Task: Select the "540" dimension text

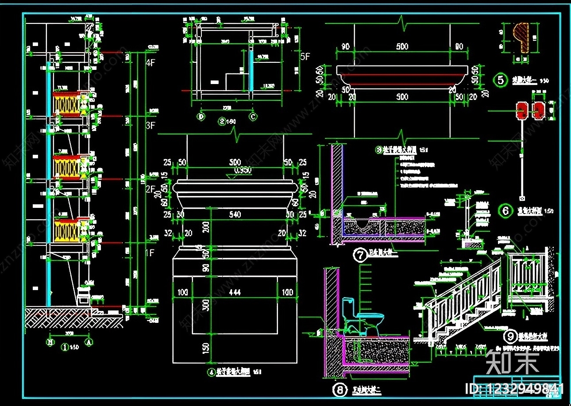Action: pyautogui.click(x=235, y=214)
